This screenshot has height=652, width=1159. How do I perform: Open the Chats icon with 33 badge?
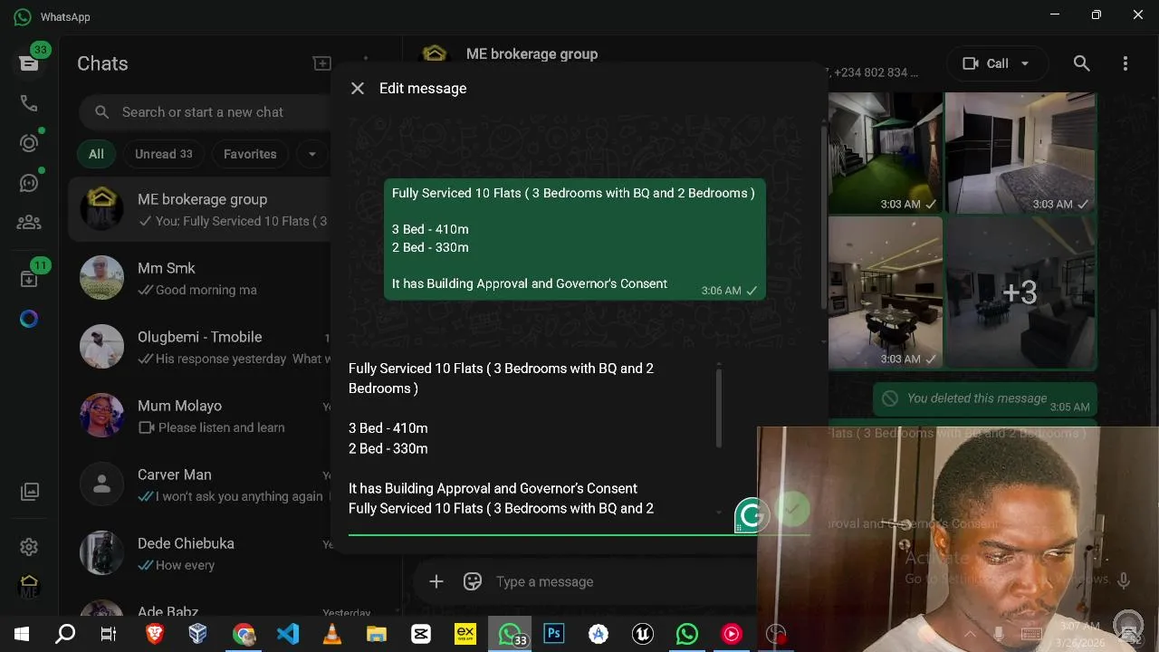[29, 62]
